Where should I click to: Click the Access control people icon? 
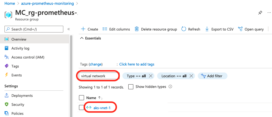click(x=7, y=57)
